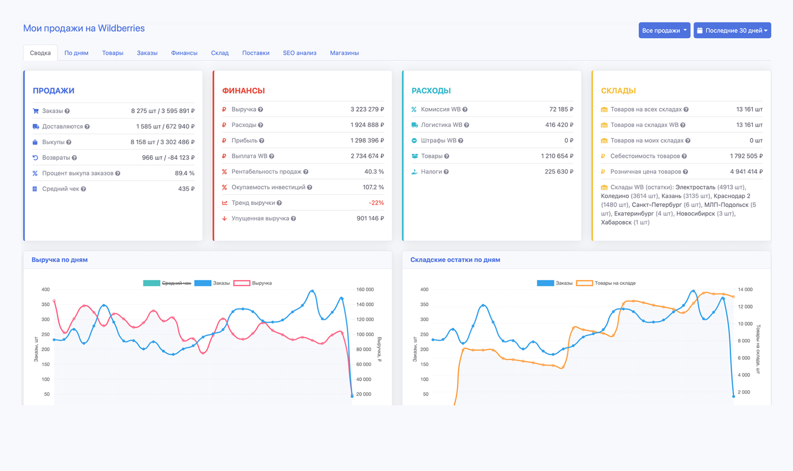Click help icon beside Себестоимость товаров

[684, 157]
